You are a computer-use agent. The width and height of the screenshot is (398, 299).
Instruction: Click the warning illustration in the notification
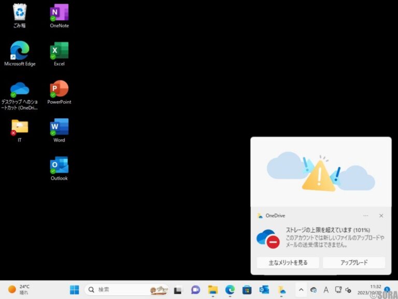pos(321,172)
